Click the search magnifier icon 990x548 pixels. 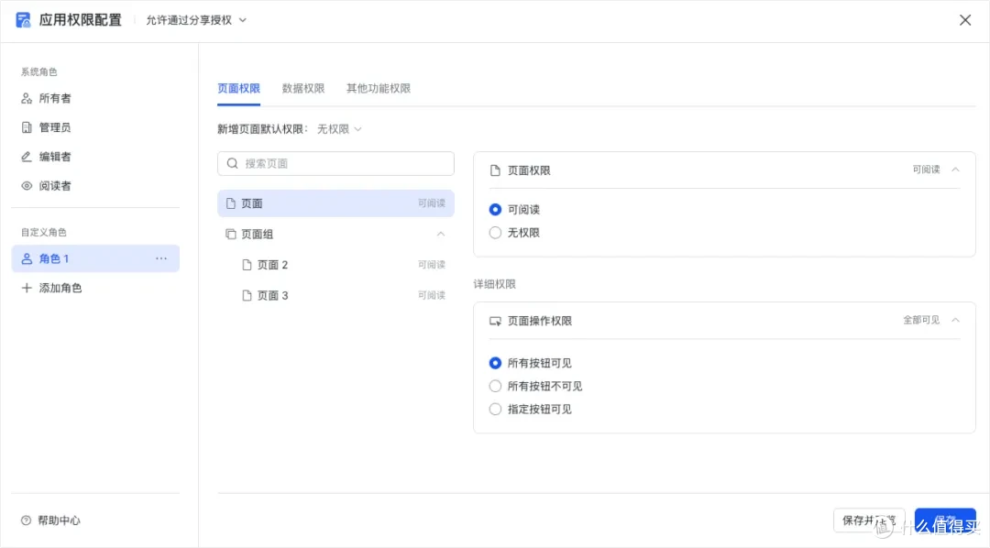click(232, 163)
